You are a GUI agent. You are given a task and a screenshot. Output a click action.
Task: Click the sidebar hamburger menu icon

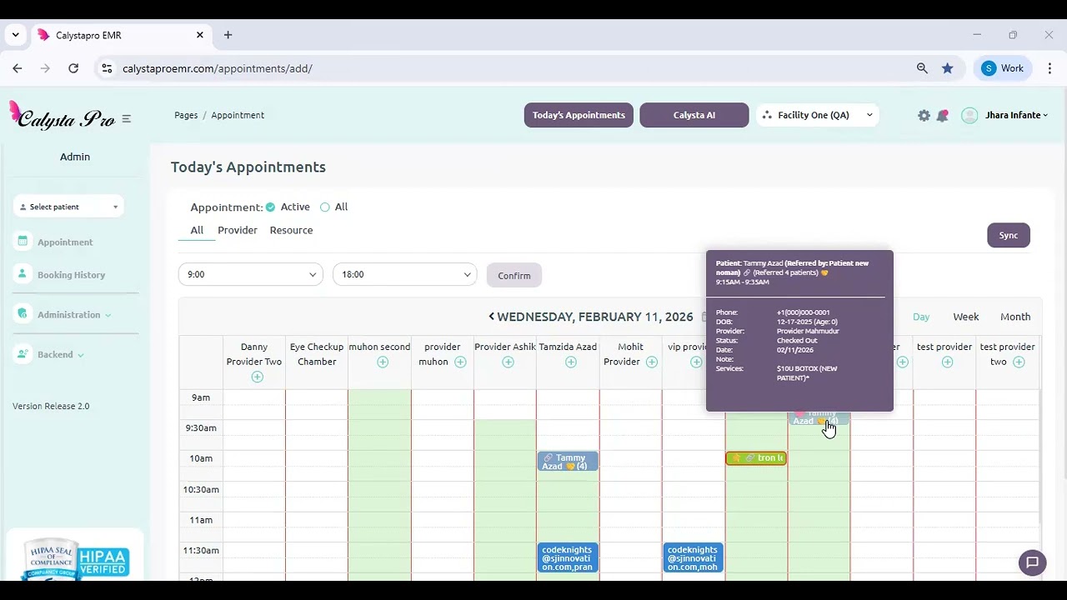click(x=126, y=118)
